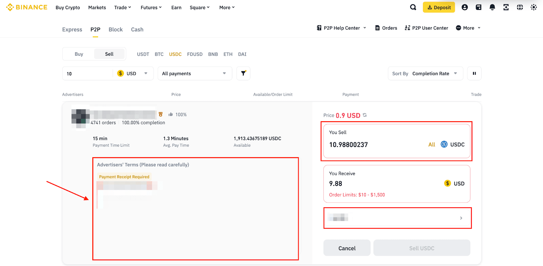The height and width of the screenshot is (266, 543).
Task: Select the FDUSD coin tab
Action: point(195,54)
